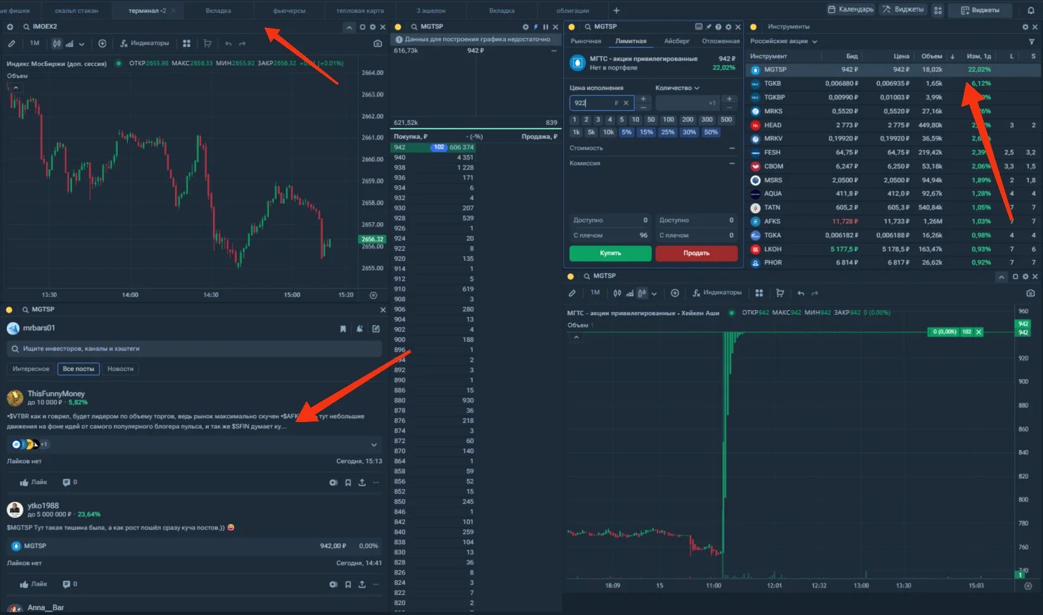Toggle 5% quantity preset in order form
1043x615 pixels.
[627, 132]
